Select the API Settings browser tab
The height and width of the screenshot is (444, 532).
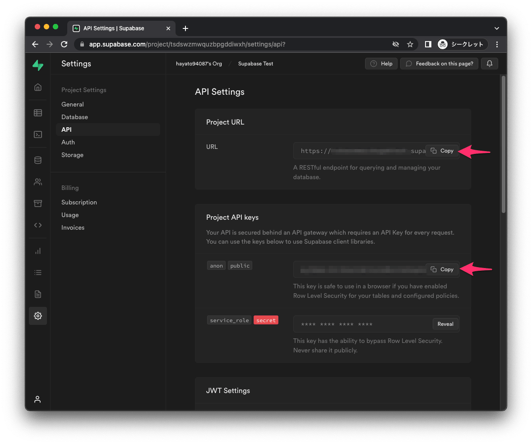coord(121,28)
